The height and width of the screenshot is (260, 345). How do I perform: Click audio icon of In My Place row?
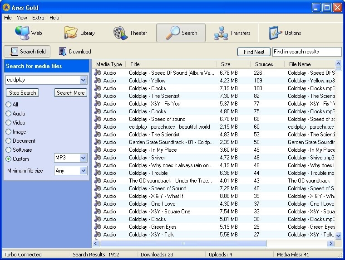(x=98, y=149)
